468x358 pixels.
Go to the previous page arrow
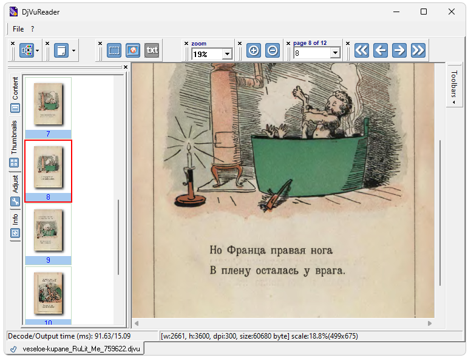click(x=381, y=50)
